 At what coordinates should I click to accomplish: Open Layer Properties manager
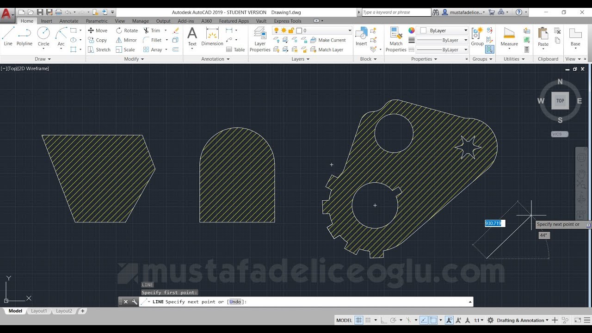coord(260,39)
